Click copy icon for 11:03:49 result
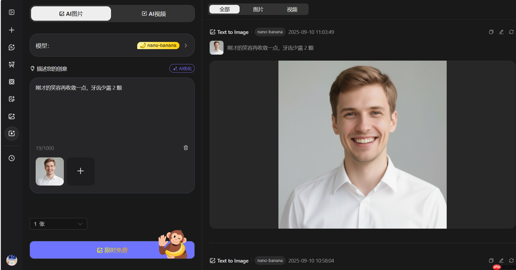Viewport: 516px width, 270px height. point(491,32)
